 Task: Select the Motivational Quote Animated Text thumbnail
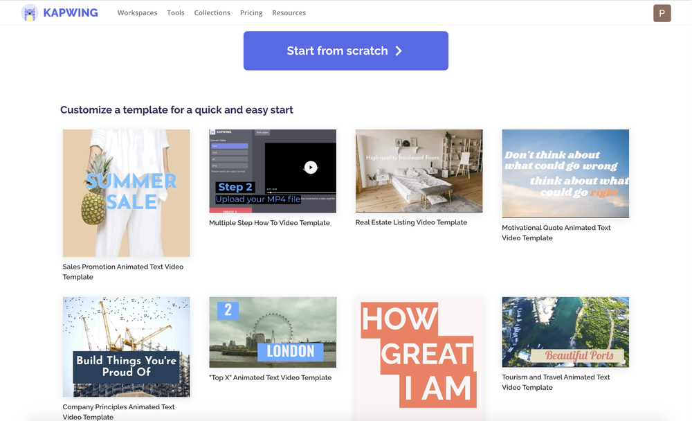tap(565, 173)
